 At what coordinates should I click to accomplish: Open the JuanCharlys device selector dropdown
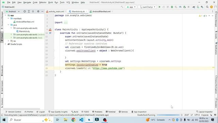(x=147, y=7)
